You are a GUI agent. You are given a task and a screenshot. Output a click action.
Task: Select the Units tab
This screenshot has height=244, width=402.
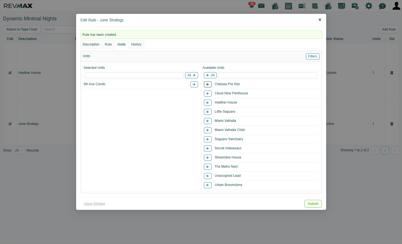click(121, 44)
